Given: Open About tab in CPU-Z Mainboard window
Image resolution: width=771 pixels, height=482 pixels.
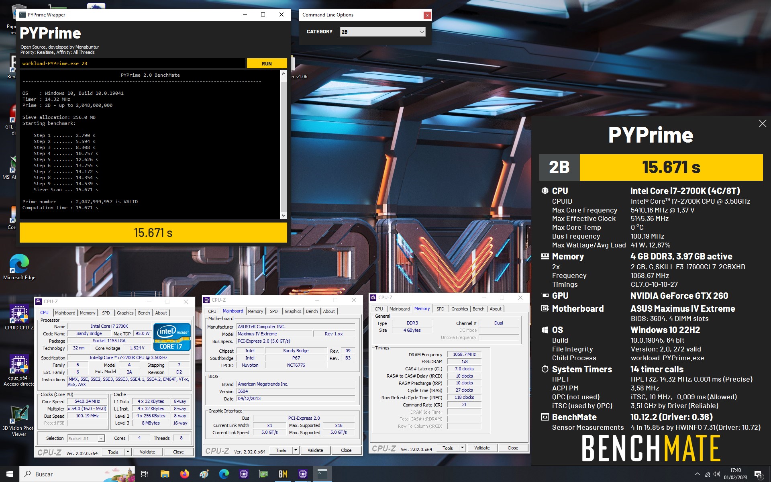Looking at the screenshot, I should click(x=329, y=311).
